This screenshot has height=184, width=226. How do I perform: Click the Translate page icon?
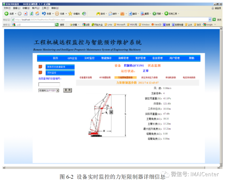point(130,14)
